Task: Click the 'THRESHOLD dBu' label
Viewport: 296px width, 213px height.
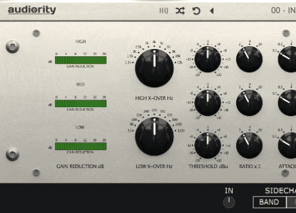Action: [x=208, y=166]
